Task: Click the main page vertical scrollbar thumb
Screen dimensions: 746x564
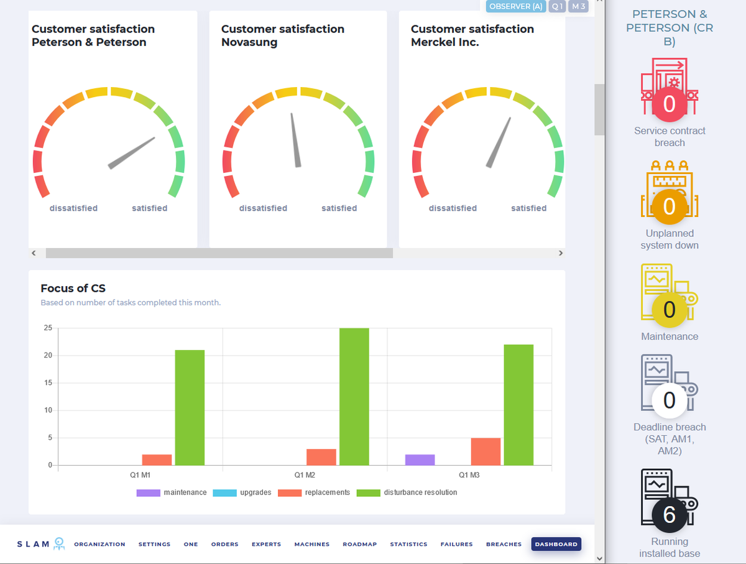Action: pyautogui.click(x=599, y=109)
